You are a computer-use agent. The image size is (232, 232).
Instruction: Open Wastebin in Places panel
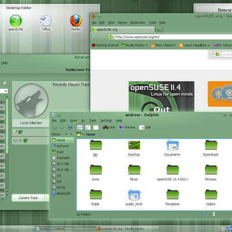(63, 158)
